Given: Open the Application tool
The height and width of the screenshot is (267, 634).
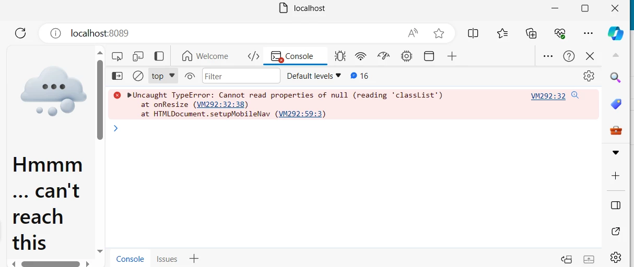Looking at the screenshot, I should click(x=429, y=56).
